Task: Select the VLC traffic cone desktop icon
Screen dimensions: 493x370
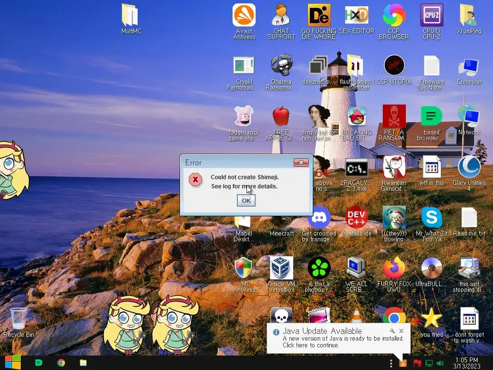Action: 356,316
